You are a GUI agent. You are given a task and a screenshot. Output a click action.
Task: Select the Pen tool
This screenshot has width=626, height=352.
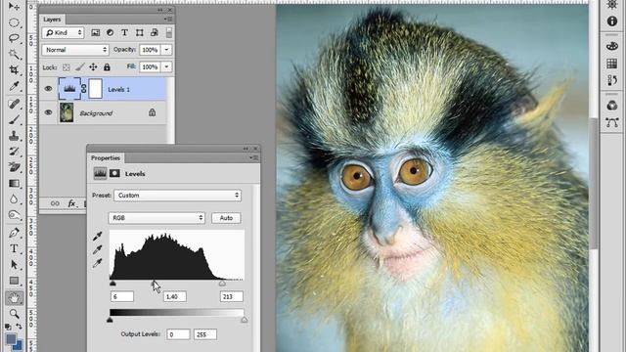14,233
